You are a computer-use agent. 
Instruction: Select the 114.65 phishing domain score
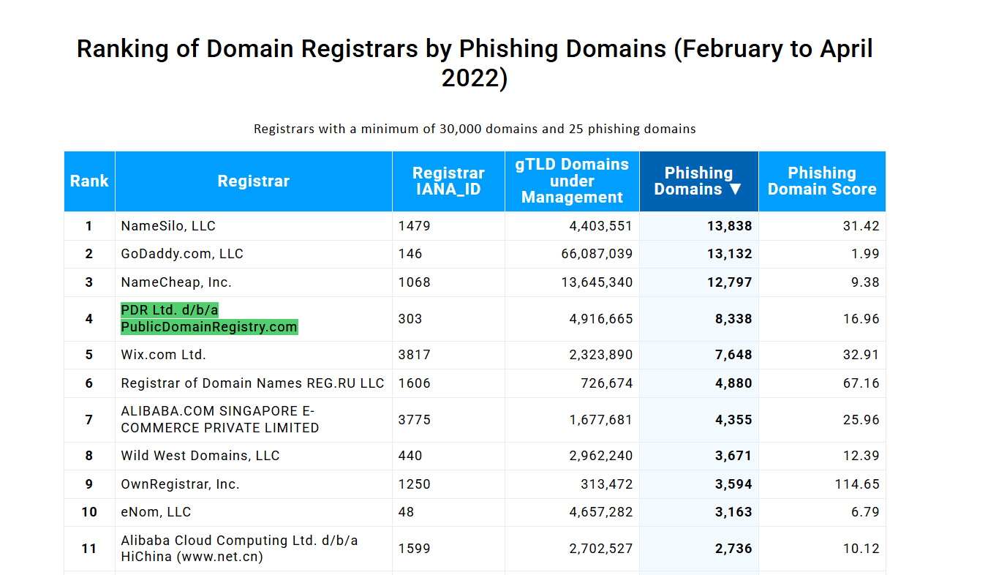(857, 484)
